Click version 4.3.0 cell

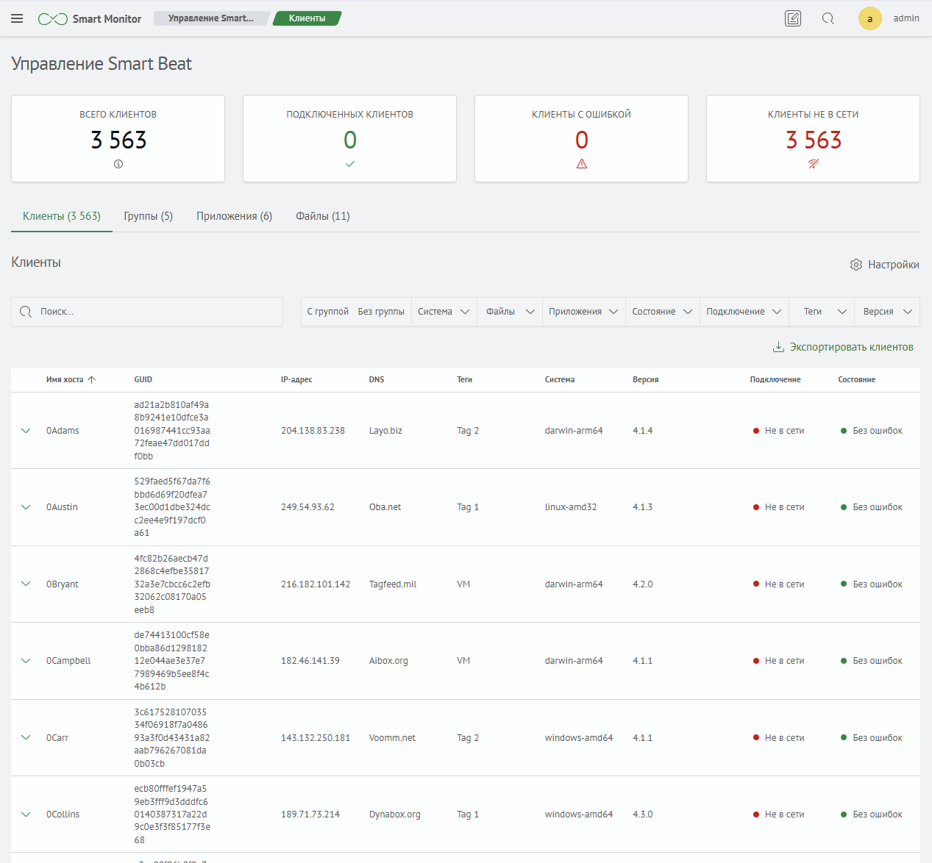(643, 814)
